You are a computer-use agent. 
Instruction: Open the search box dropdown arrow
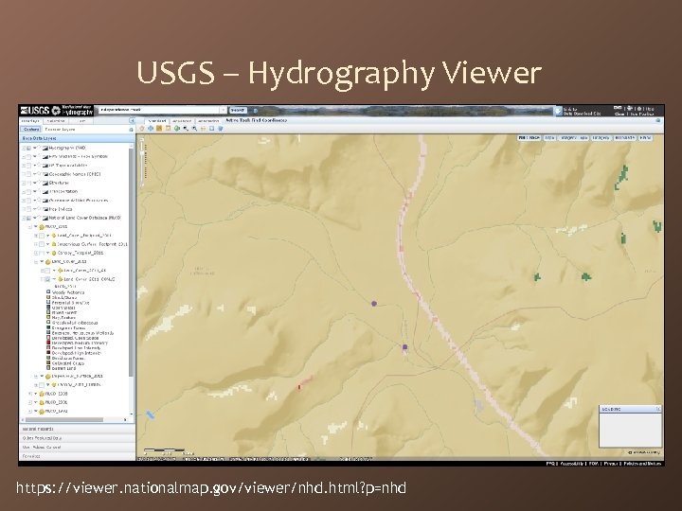click(x=224, y=111)
